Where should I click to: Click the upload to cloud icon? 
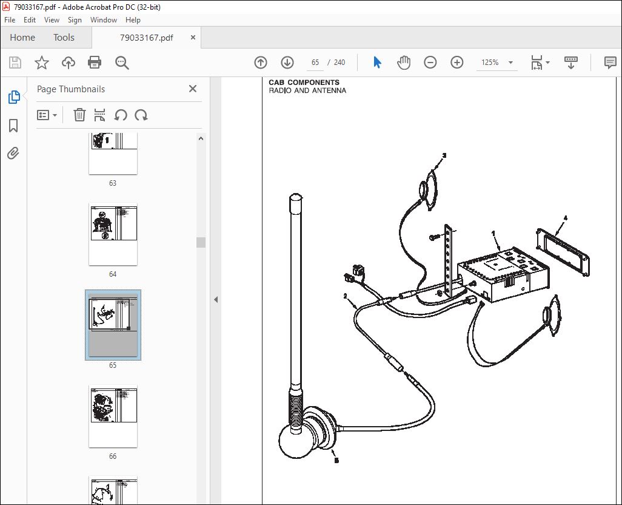coord(69,63)
